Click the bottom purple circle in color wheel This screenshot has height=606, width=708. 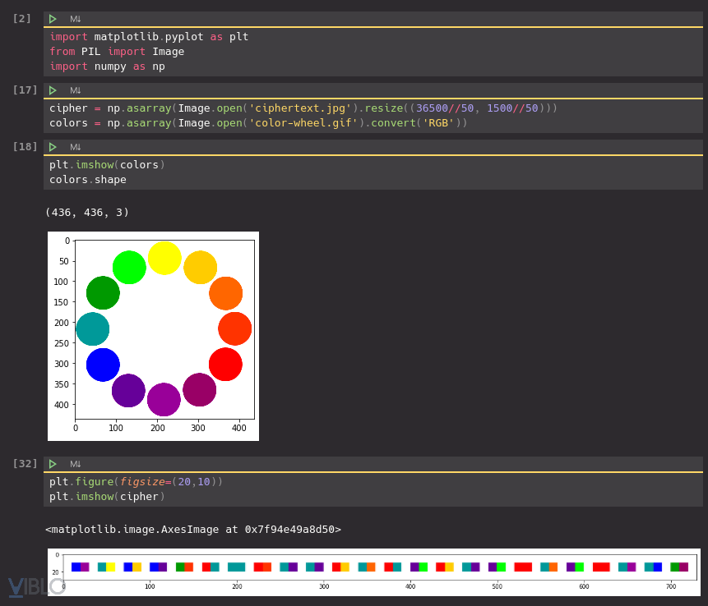coord(164,400)
